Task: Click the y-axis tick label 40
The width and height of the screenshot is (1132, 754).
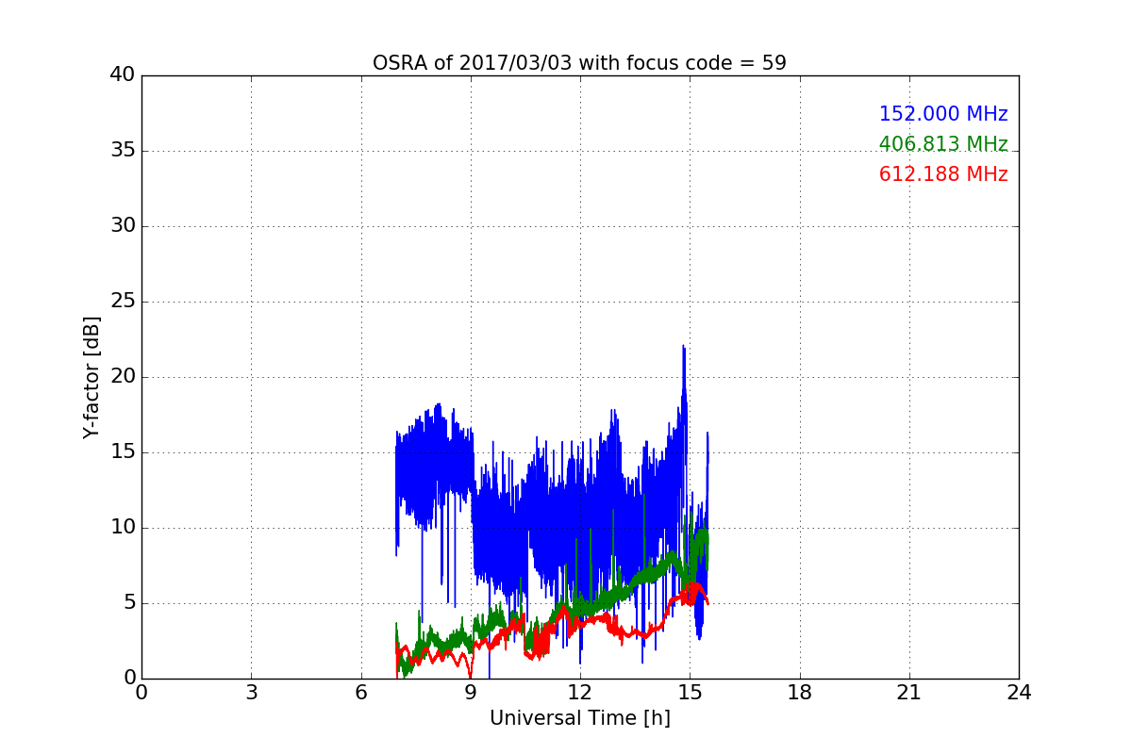Action: 123,75
